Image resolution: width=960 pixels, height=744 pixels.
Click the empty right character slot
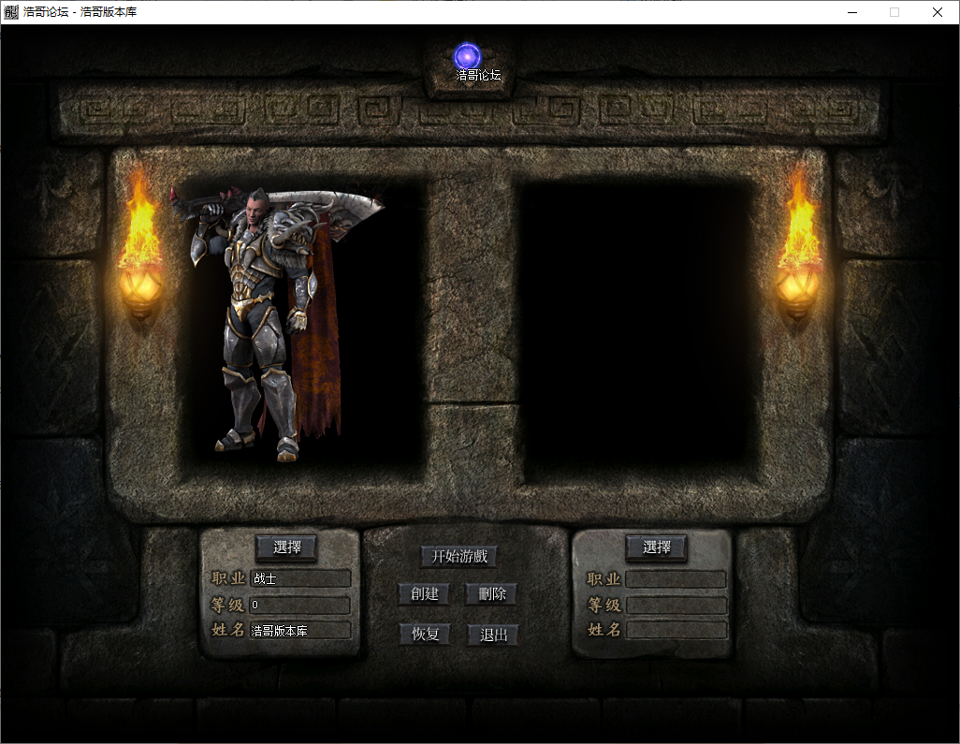636,323
